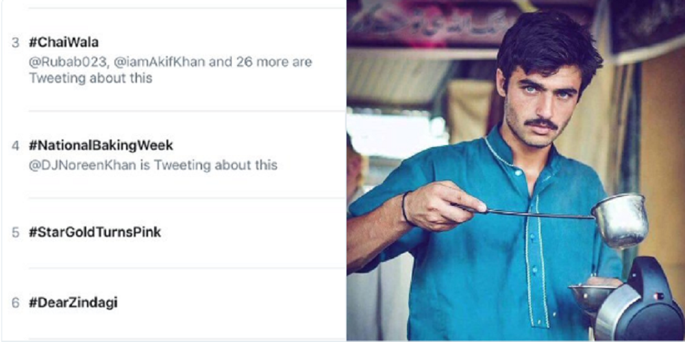Click the steel ladle cup in photo
The width and height of the screenshot is (685, 342).
pyautogui.click(x=620, y=220)
